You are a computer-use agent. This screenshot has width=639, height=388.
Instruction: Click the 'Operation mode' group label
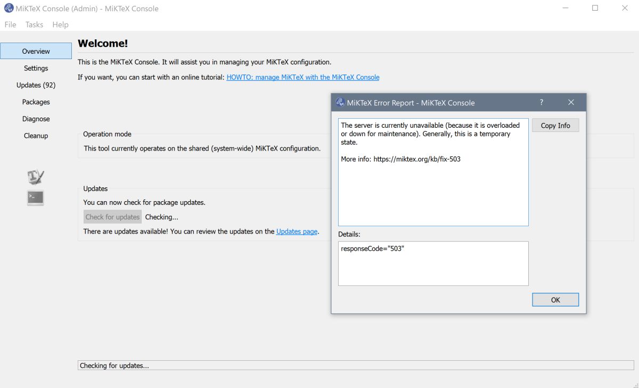click(107, 134)
